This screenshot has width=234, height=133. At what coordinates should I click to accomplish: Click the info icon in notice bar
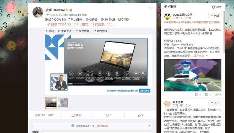click(x=73, y=126)
